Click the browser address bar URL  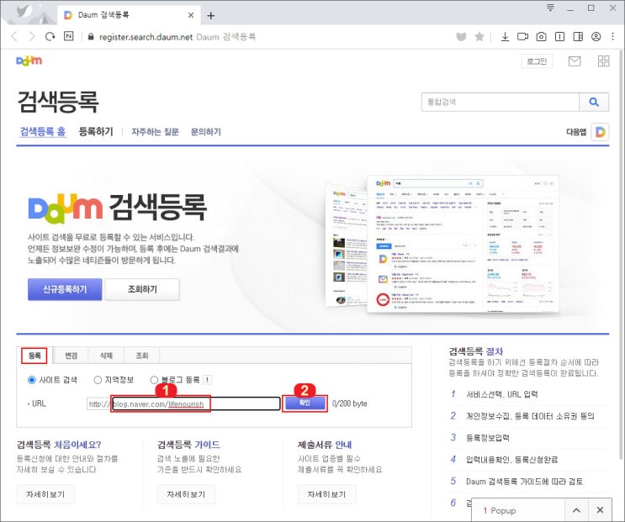click(x=146, y=37)
